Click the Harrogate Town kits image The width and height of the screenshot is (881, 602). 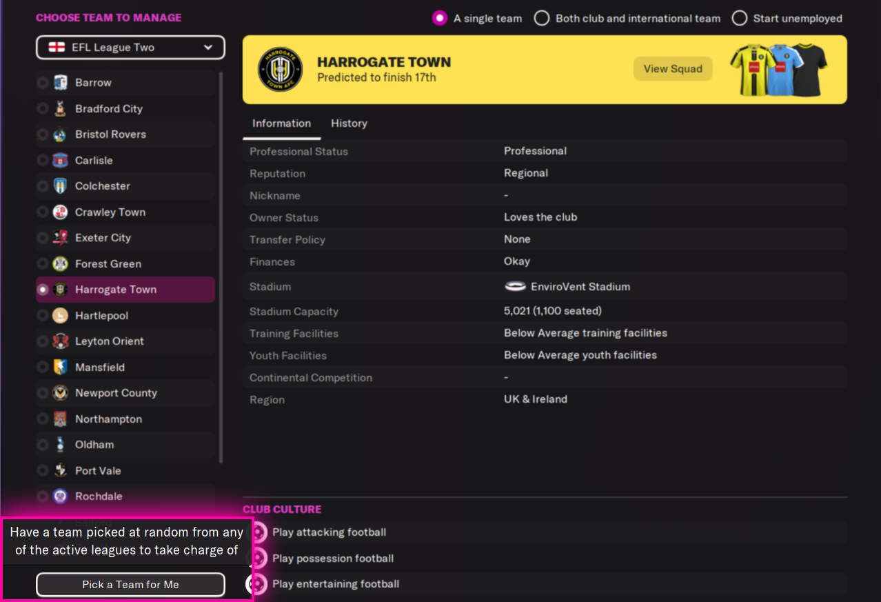[780, 70]
